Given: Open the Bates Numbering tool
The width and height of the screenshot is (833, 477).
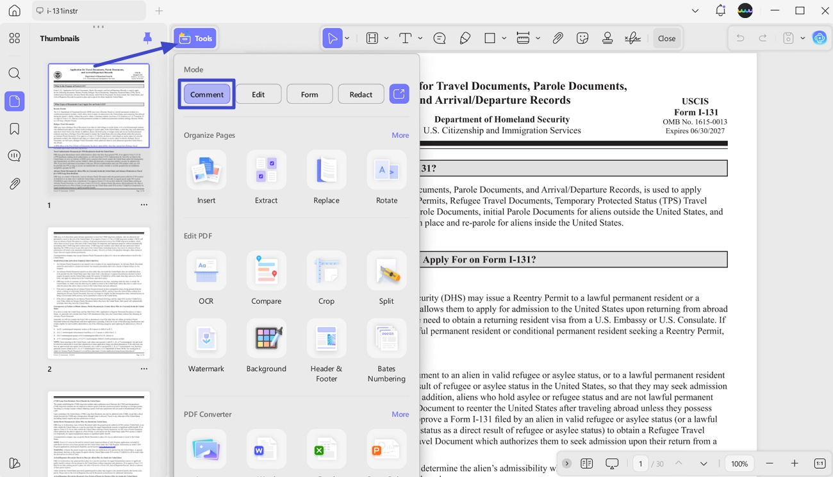Looking at the screenshot, I should pyautogui.click(x=386, y=351).
